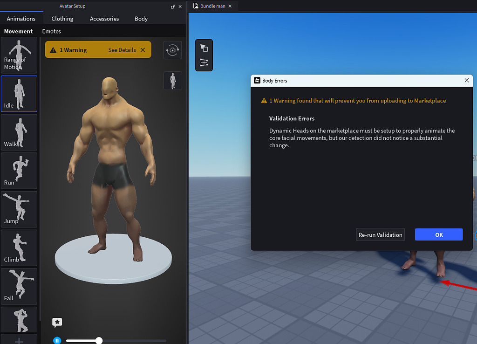Viewport: 477px width, 344px height.
Task: Close the Avatar Setup panel
Action: coord(180,7)
